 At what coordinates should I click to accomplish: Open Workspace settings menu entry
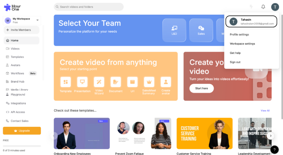click(x=242, y=44)
